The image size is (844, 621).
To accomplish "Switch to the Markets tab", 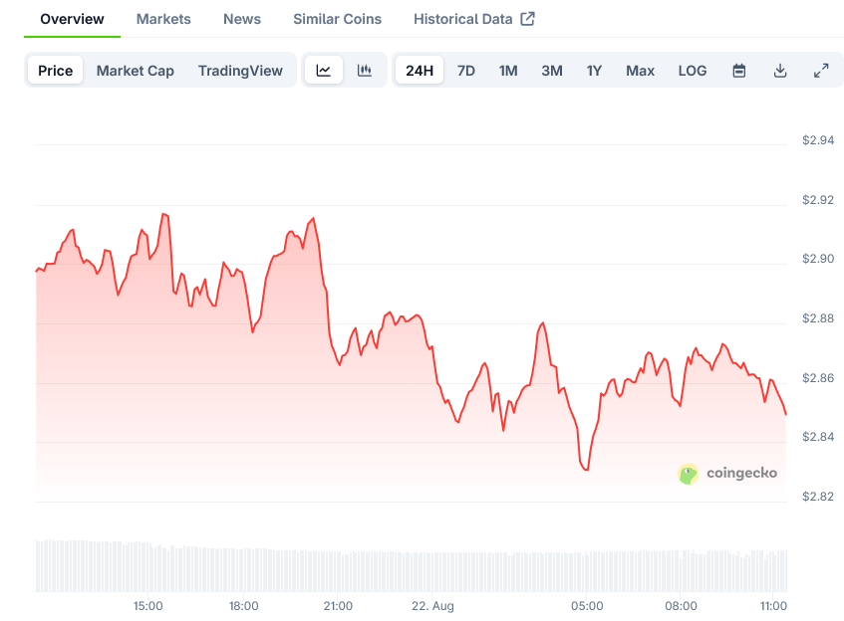I will click(163, 19).
